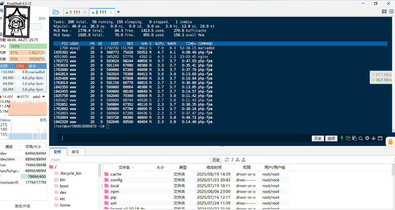395x210 pixels.
Task: Expand the root / tree node
Action: [x=51, y=167]
